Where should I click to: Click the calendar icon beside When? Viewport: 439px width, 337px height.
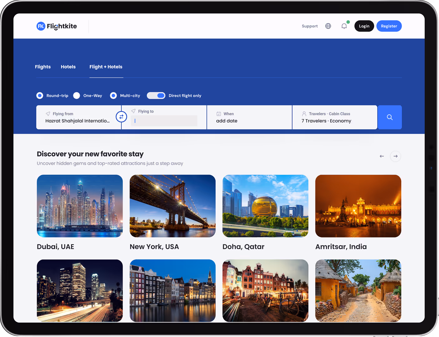coord(219,114)
